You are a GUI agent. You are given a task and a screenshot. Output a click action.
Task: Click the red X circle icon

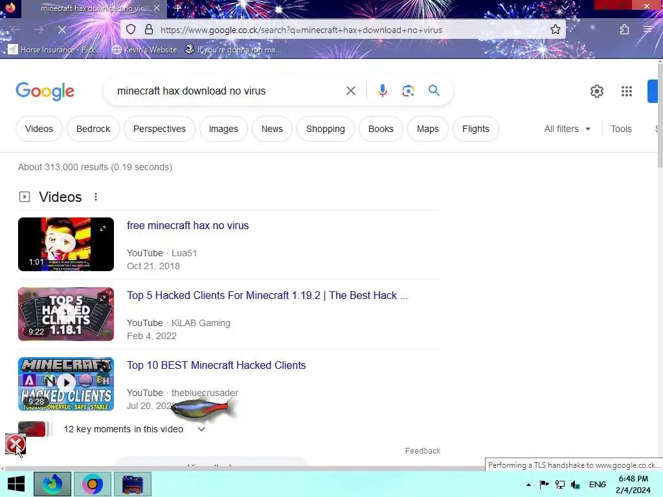point(16,444)
